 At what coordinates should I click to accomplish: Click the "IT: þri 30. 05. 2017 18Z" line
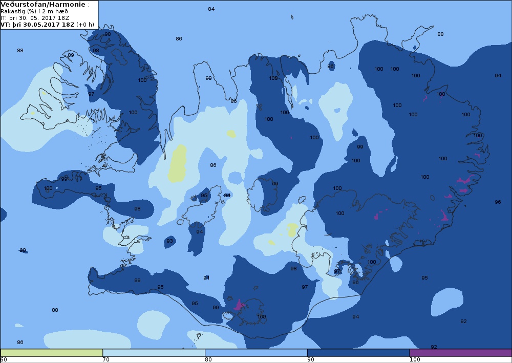pos(35,18)
